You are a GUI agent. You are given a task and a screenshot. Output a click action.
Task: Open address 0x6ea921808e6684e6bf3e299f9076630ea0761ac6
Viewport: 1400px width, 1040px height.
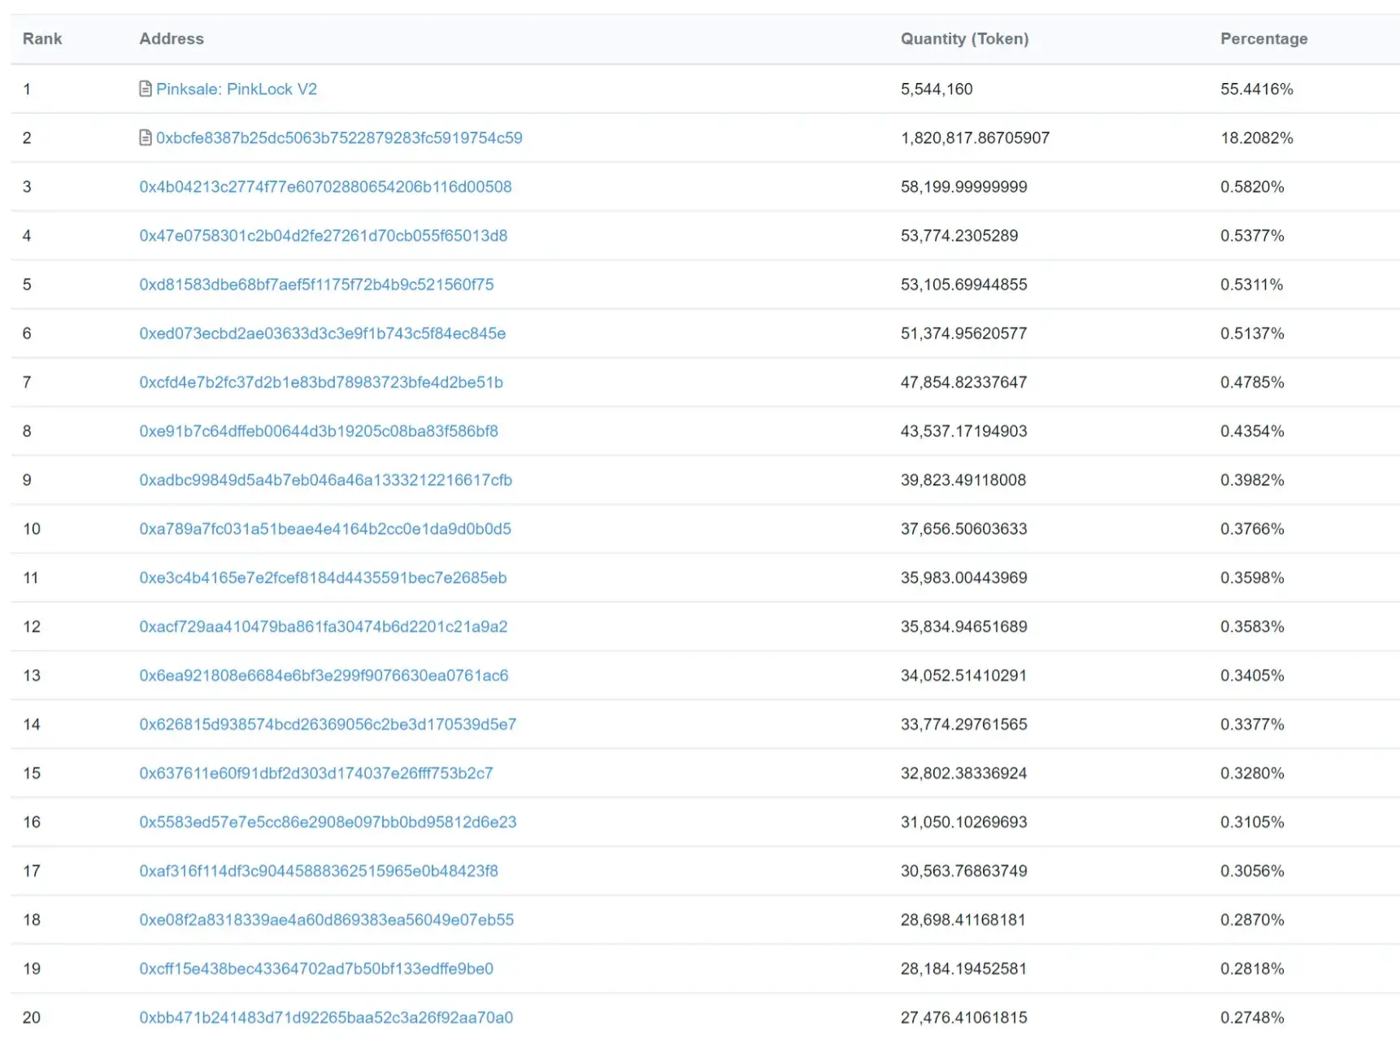324,674
